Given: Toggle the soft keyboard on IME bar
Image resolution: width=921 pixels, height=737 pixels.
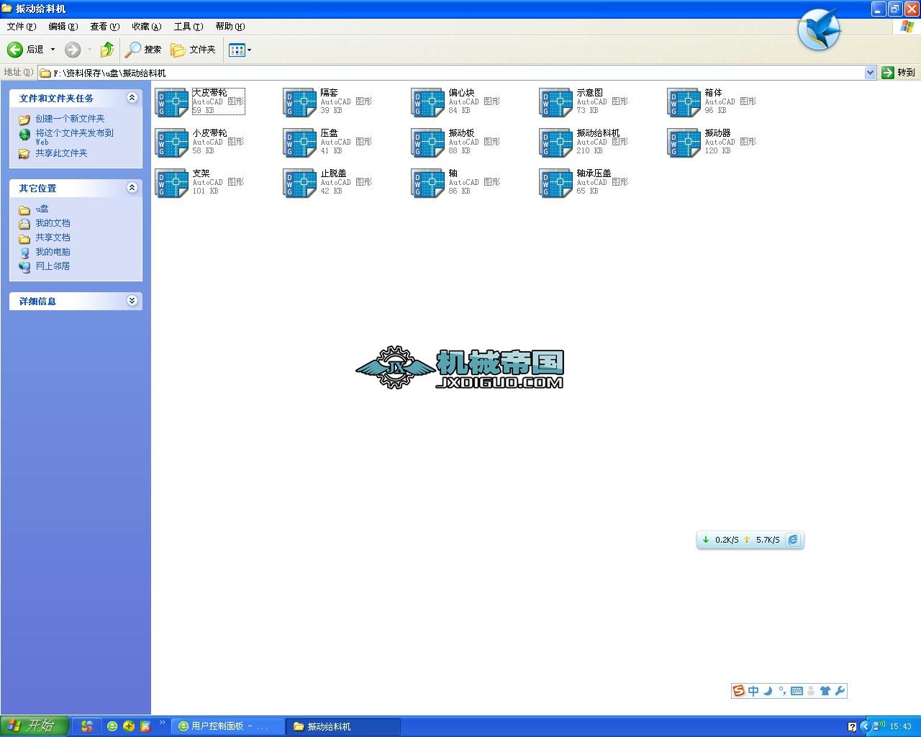Looking at the screenshot, I should tap(797, 691).
